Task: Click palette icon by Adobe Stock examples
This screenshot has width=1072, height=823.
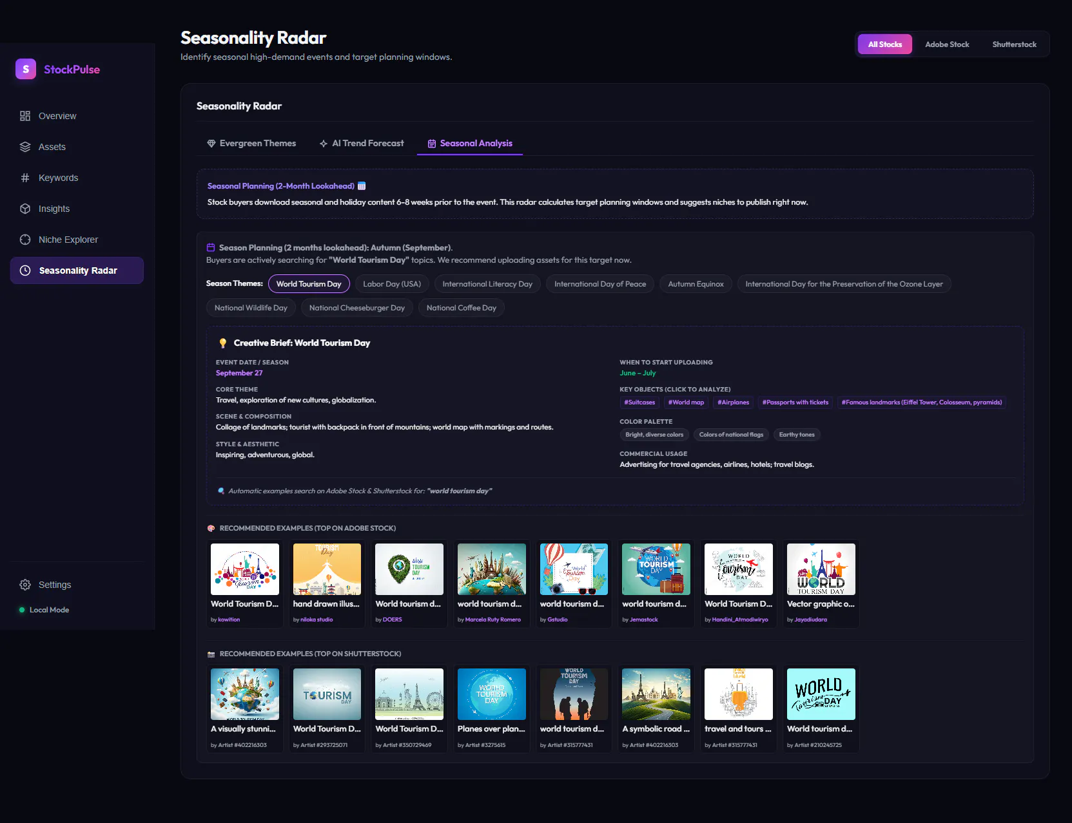Action: [211, 528]
